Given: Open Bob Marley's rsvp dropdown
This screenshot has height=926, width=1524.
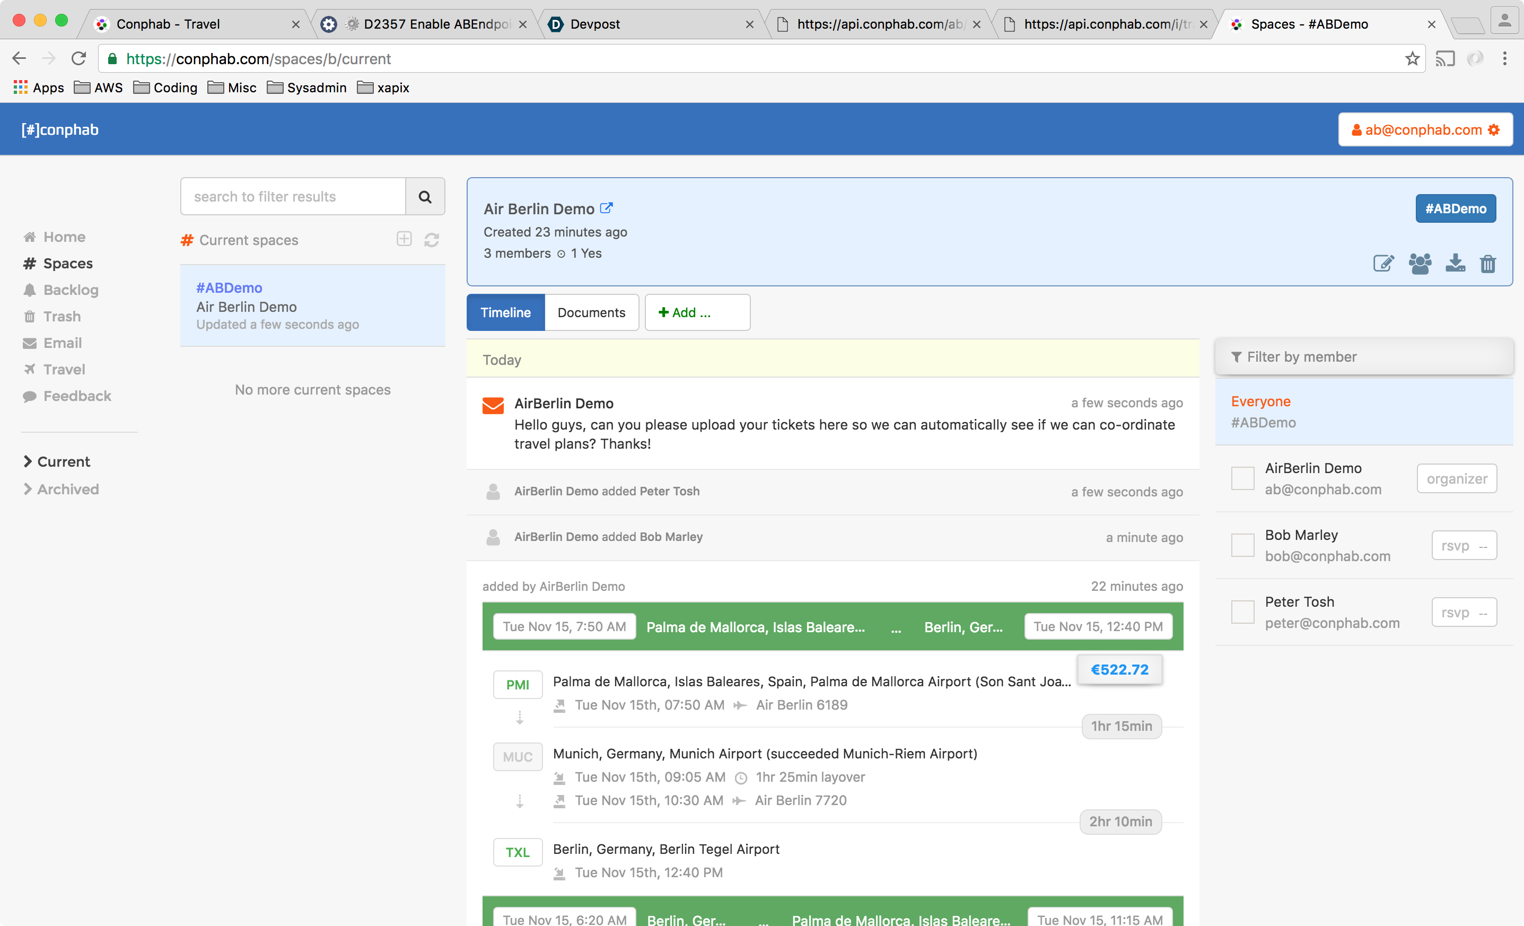Looking at the screenshot, I should (1464, 546).
